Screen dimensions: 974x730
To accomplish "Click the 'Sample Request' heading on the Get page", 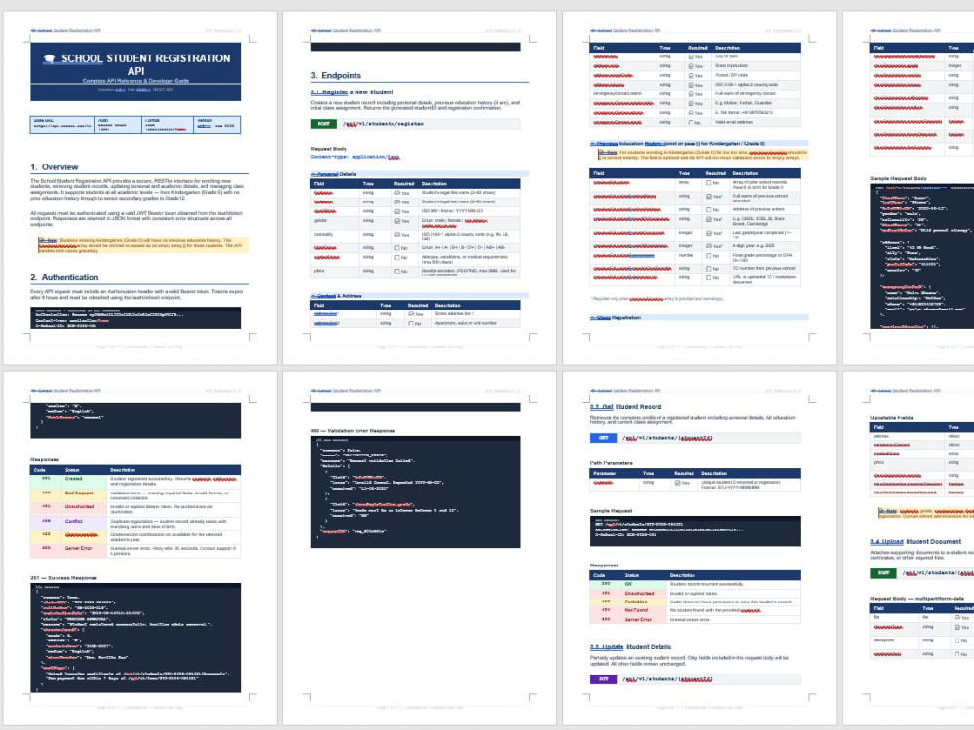I will pos(612,511).
